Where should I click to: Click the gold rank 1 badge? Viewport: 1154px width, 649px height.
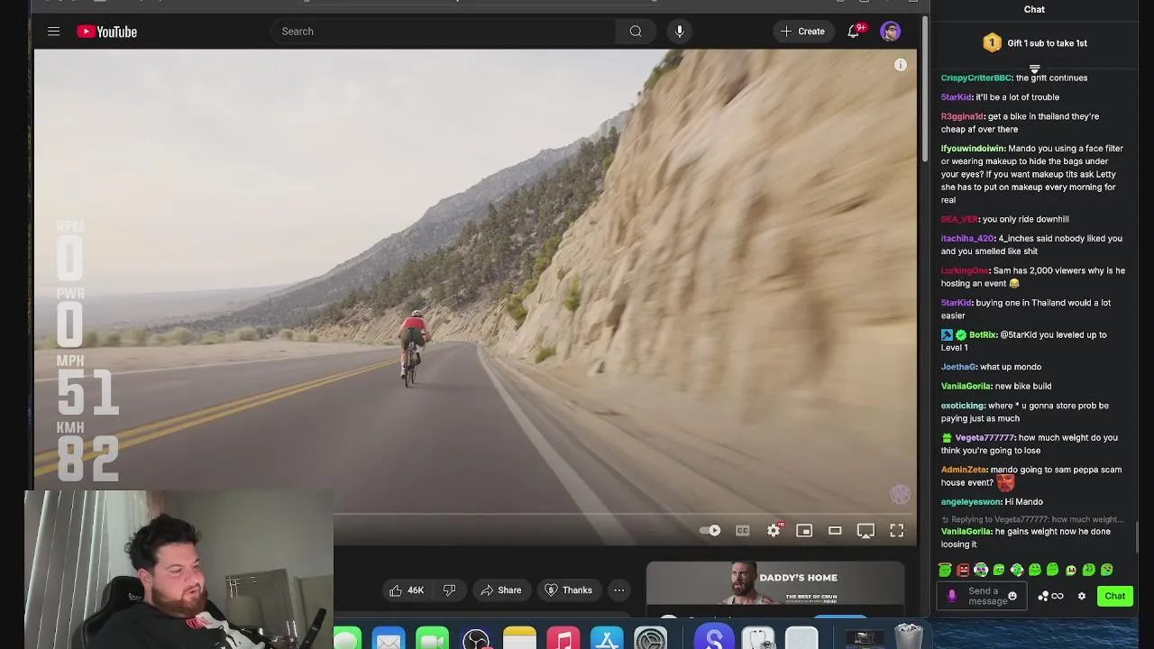coord(992,43)
